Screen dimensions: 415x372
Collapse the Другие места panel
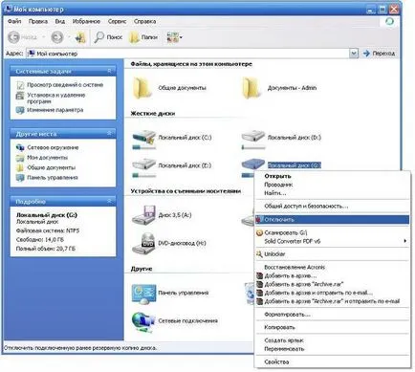(x=109, y=133)
